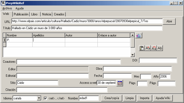
Task: Open the Archivo menu
Action: click(x=7, y=8)
